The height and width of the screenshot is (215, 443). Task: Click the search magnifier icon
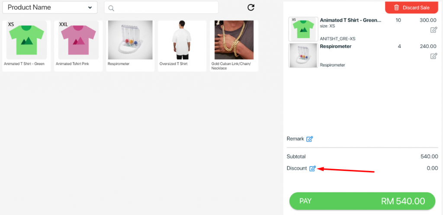point(111,9)
